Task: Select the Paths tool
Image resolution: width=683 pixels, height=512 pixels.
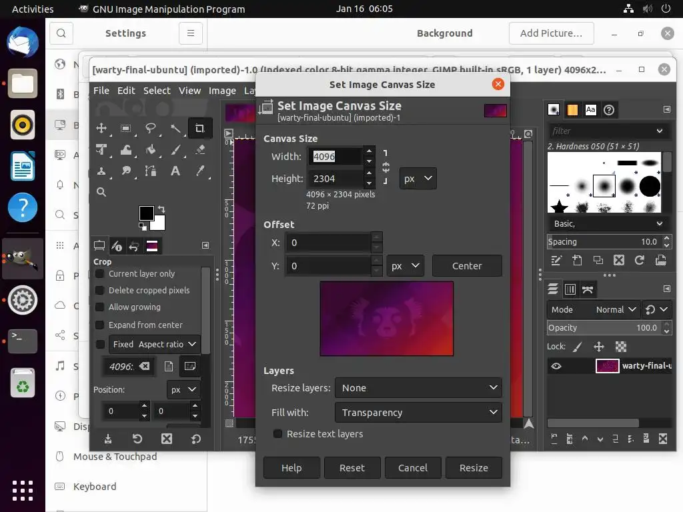Action: coord(150,171)
